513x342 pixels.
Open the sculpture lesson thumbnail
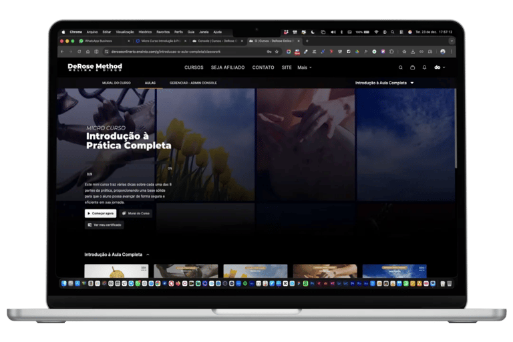pyautogui.click(x=186, y=271)
